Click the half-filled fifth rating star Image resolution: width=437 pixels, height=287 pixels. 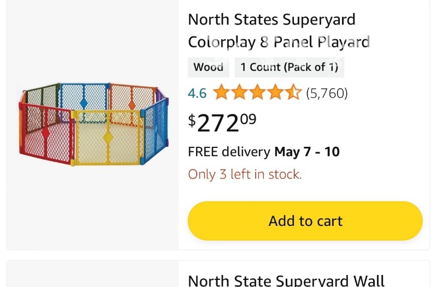pos(293,93)
